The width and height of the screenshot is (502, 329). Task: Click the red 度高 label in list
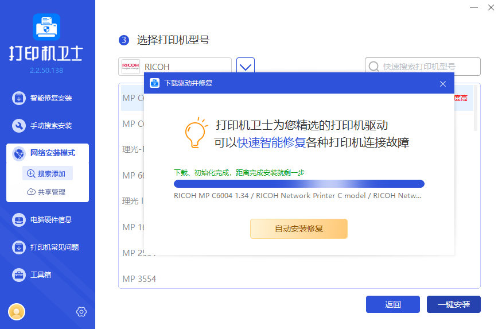(461, 98)
